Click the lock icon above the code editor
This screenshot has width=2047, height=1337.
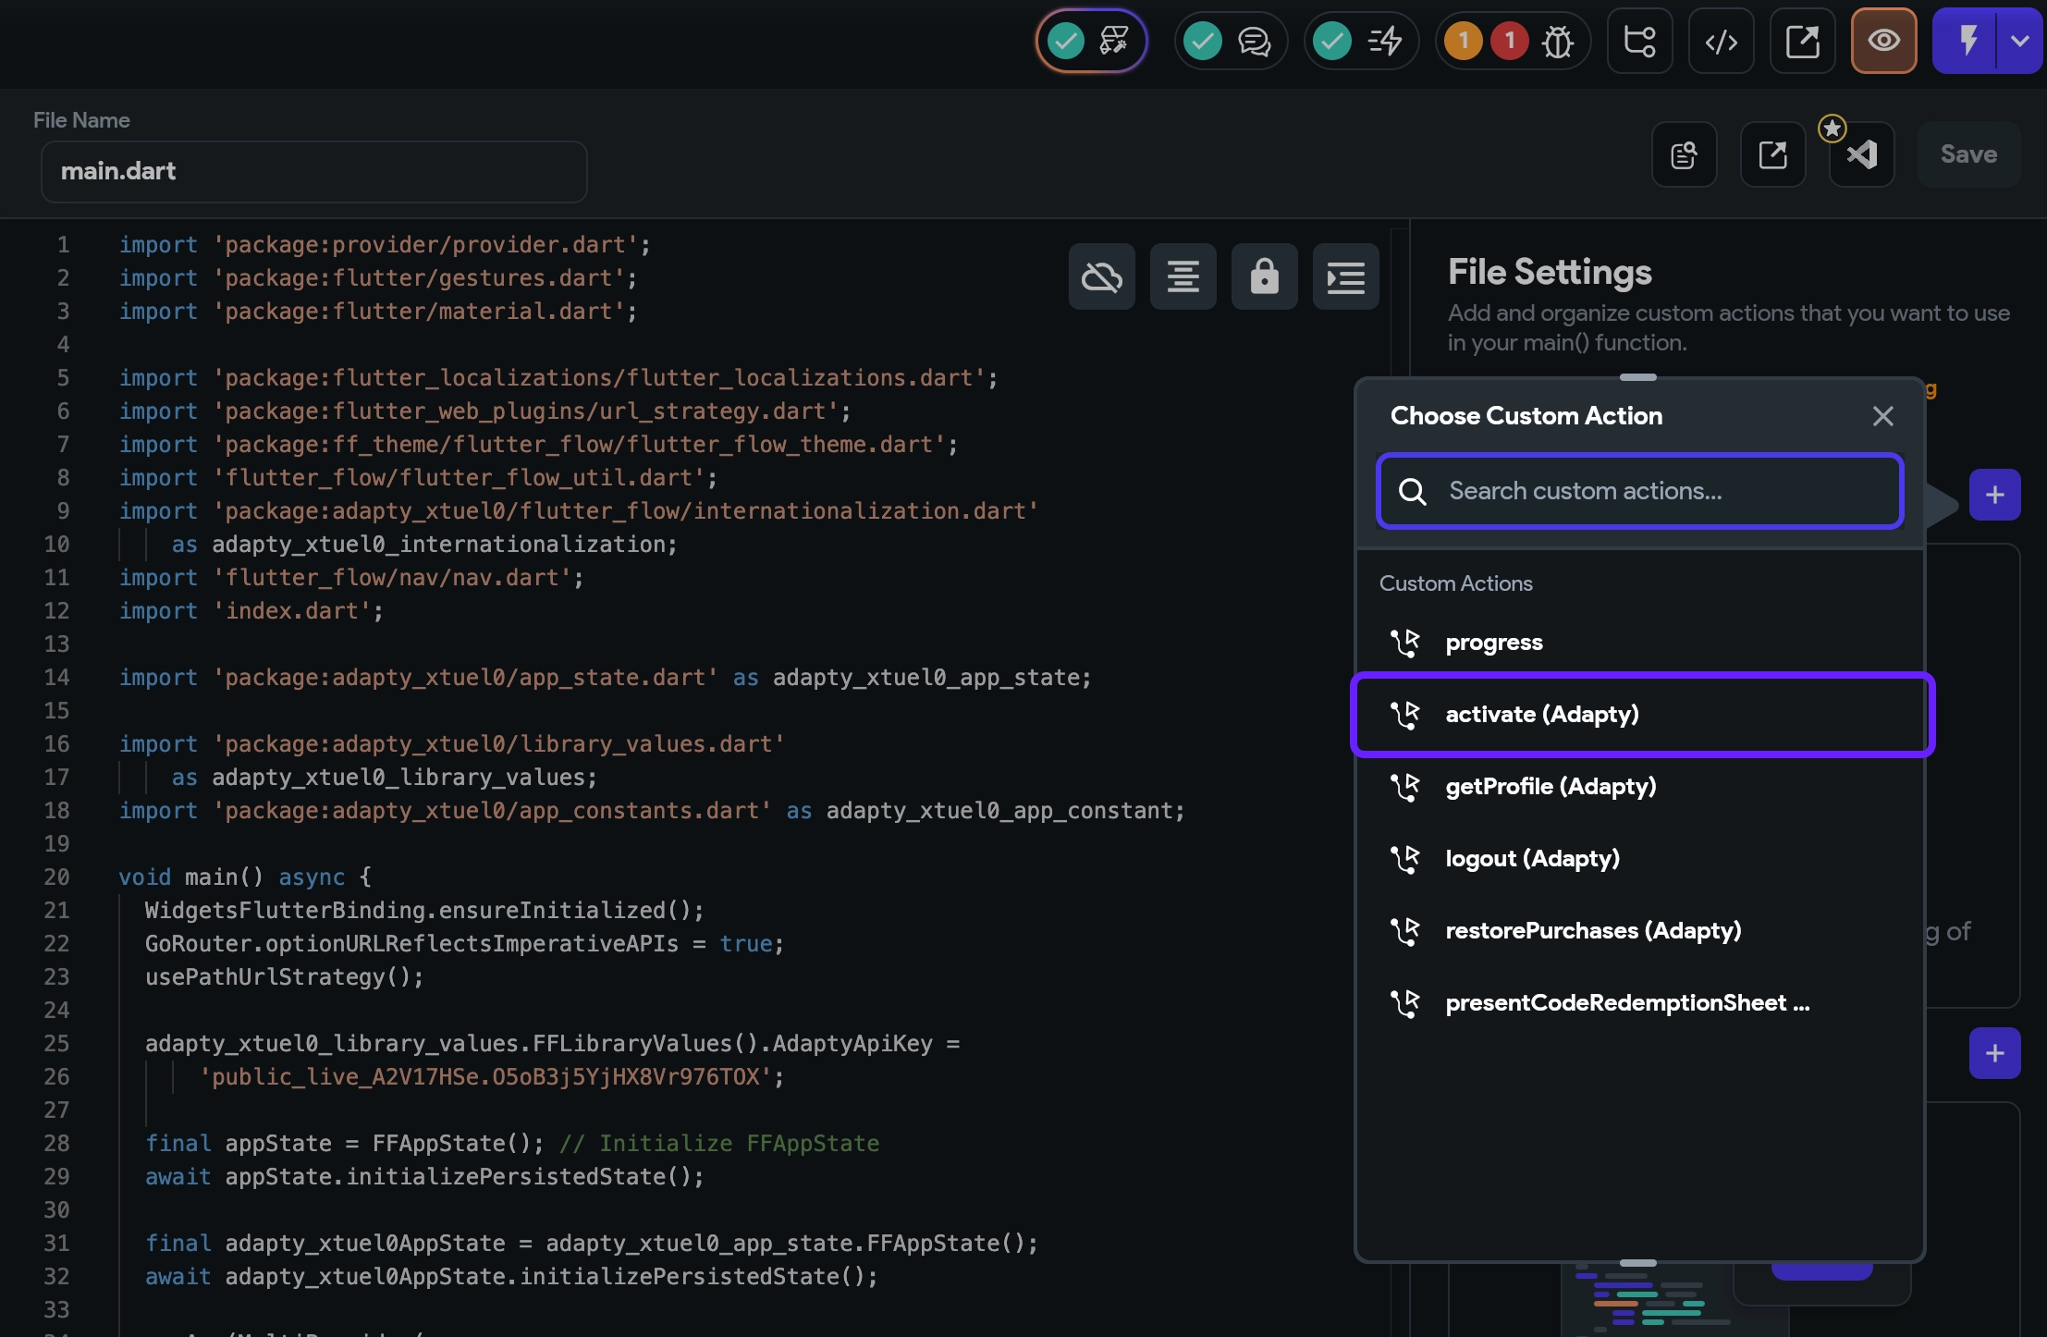(x=1264, y=276)
